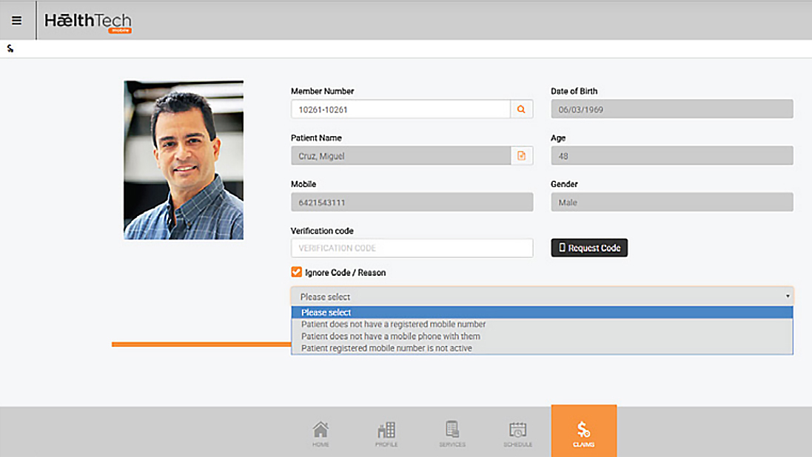Choose 'Patient does not have a mobile phone with them'

coord(390,336)
